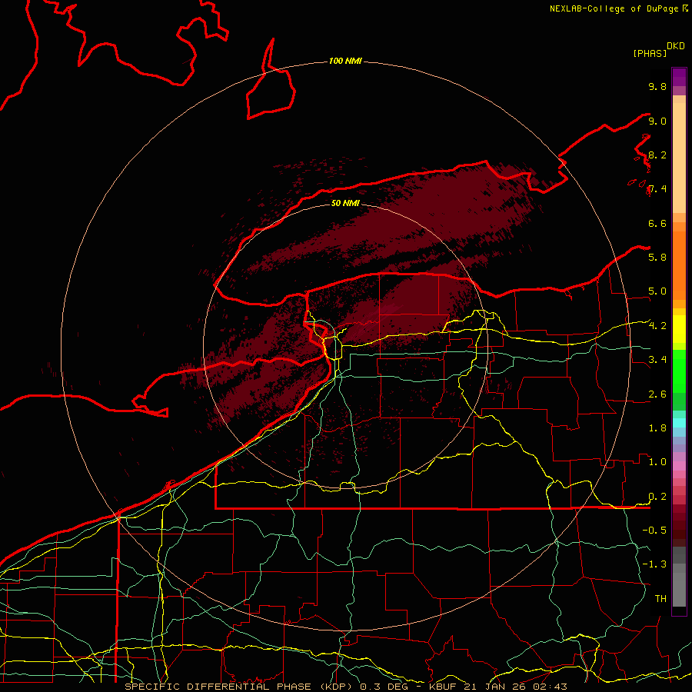Pick the purple top segment of the color bar

click(x=679, y=77)
